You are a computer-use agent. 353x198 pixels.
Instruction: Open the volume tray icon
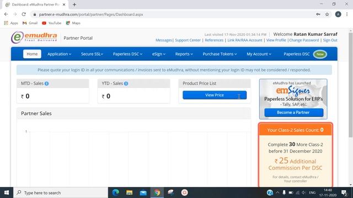tap(304, 193)
